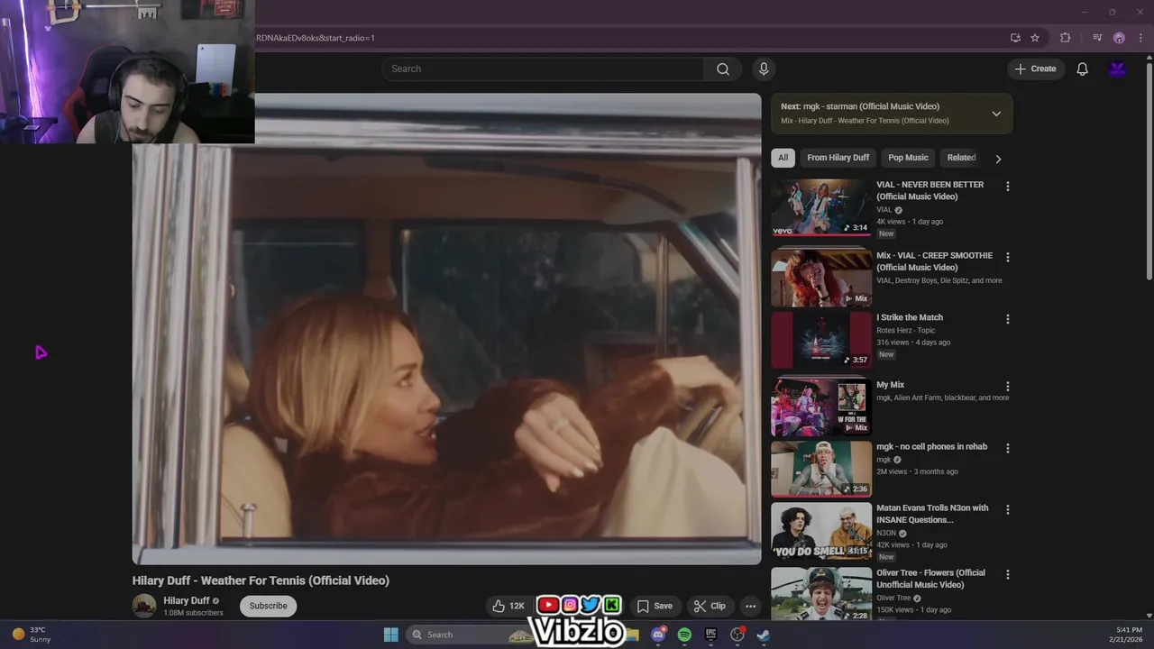Select the From Hilary Duff chip
Image resolution: width=1154 pixels, height=649 pixels.
coord(838,158)
